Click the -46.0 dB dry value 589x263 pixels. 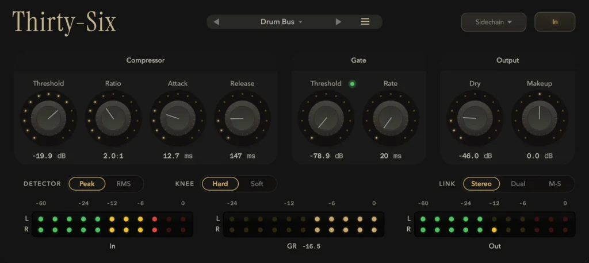click(x=475, y=156)
